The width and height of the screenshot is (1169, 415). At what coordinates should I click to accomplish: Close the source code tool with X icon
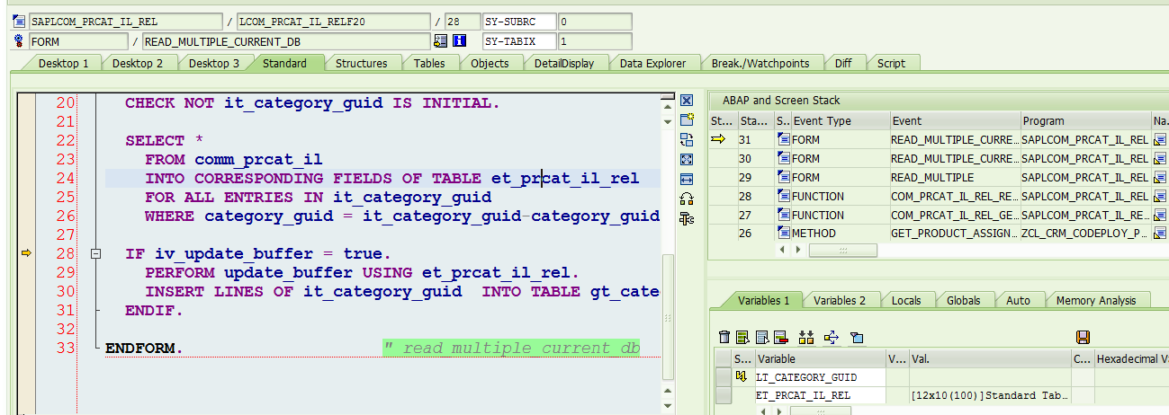coord(687,101)
